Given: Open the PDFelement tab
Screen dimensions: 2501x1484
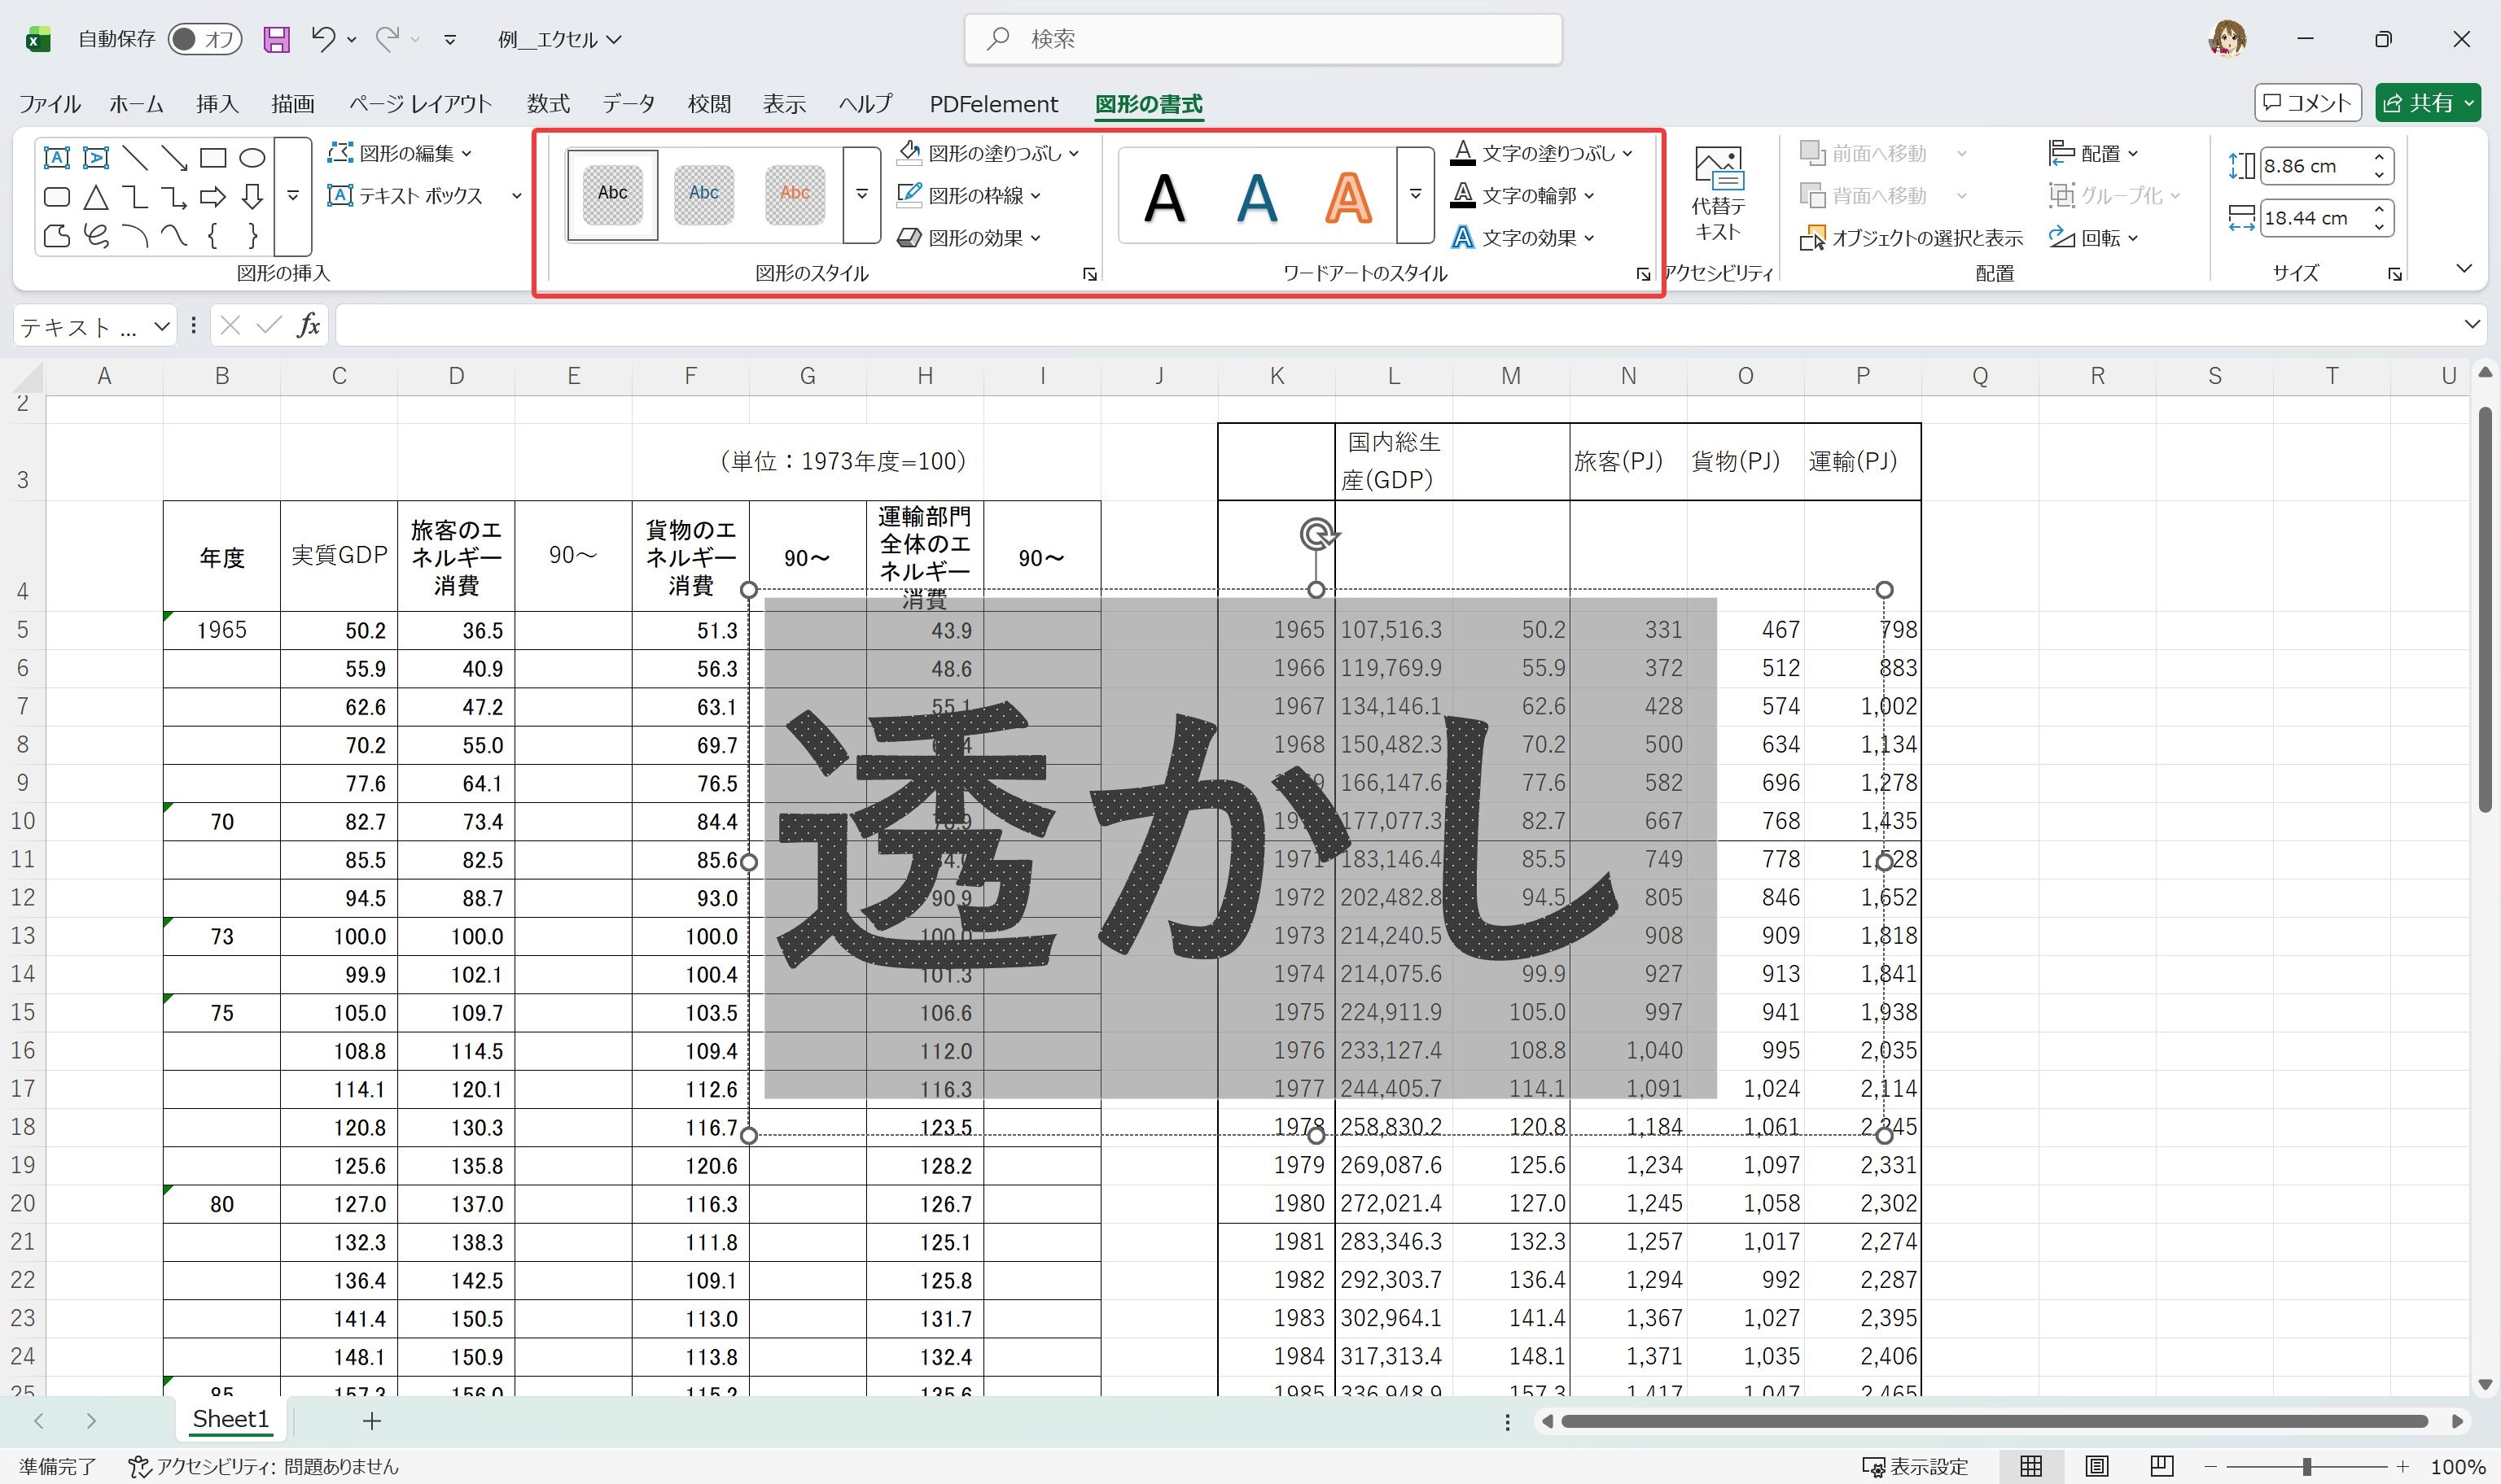Looking at the screenshot, I should pos(993,103).
